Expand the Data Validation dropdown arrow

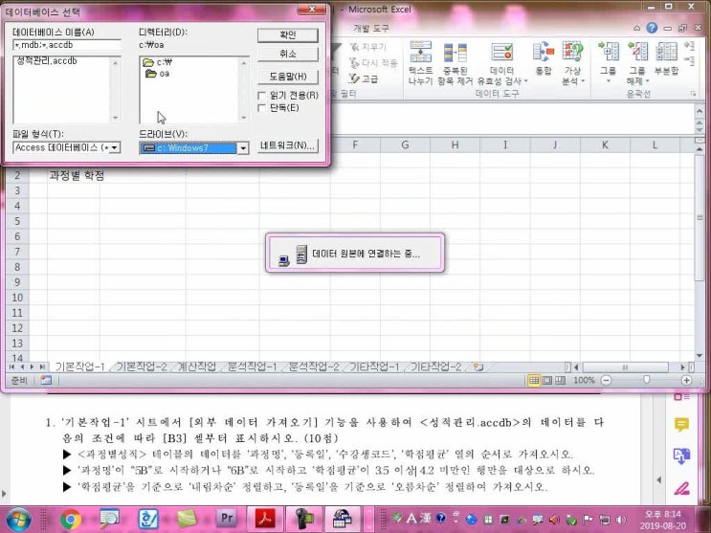click(526, 81)
